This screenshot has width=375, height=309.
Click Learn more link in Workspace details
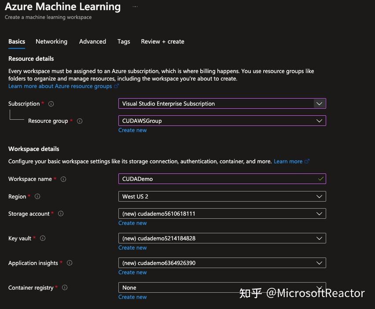(288, 162)
